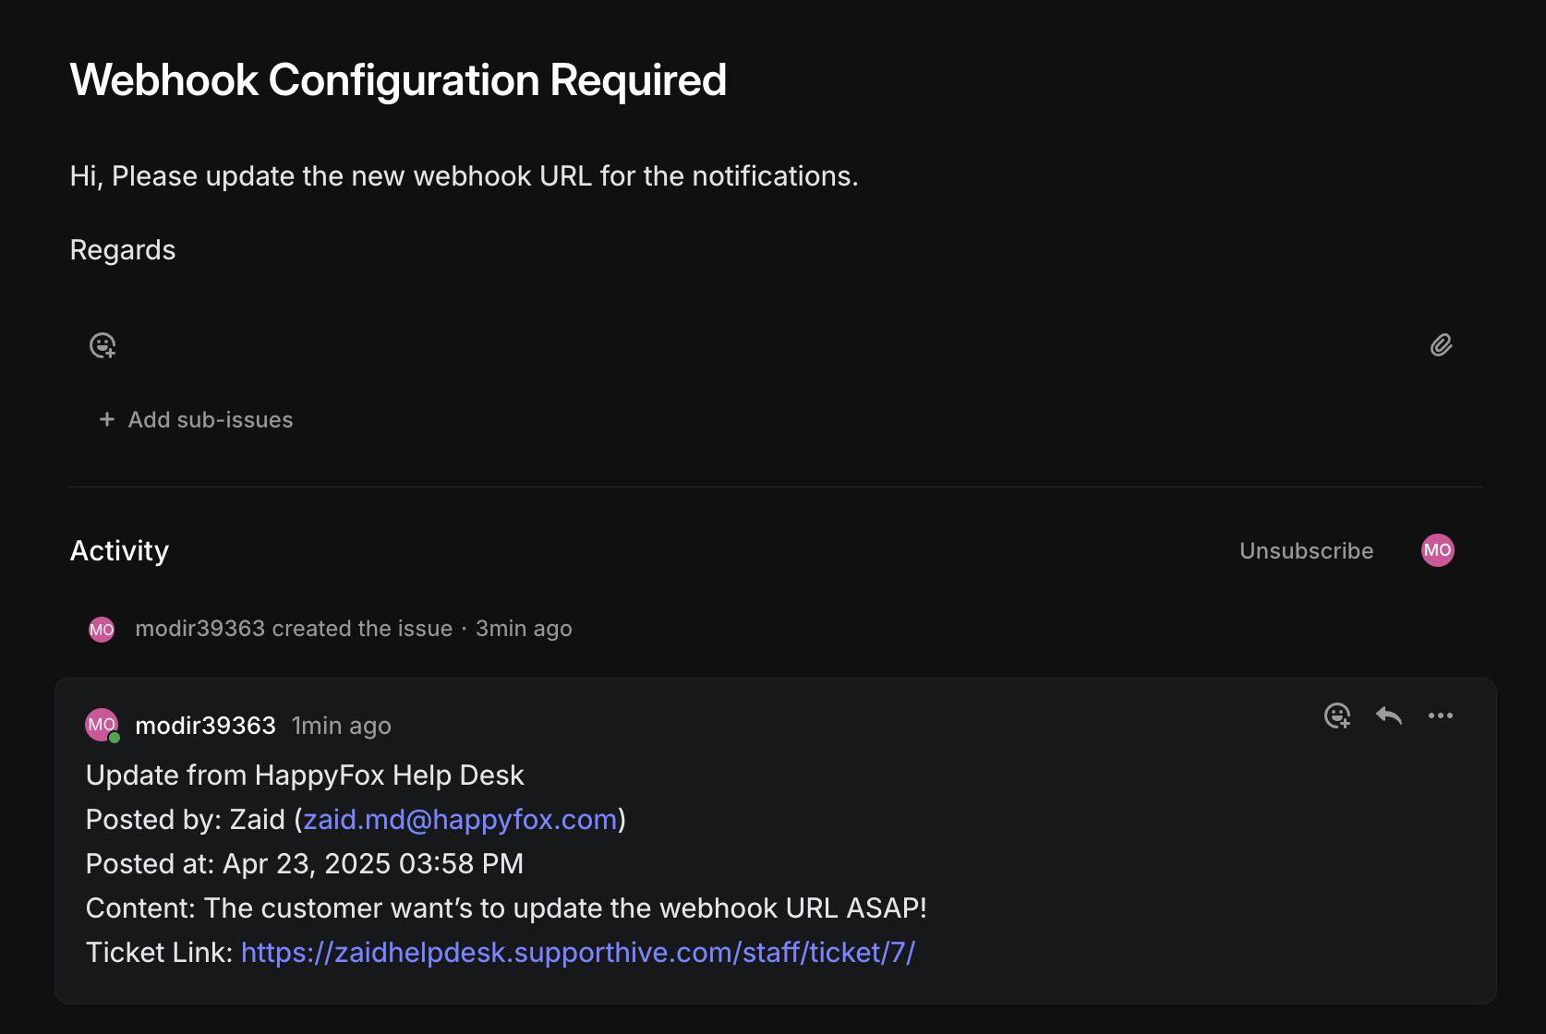Add sub-issues to this issue
1546x1034 pixels.
pos(196,419)
